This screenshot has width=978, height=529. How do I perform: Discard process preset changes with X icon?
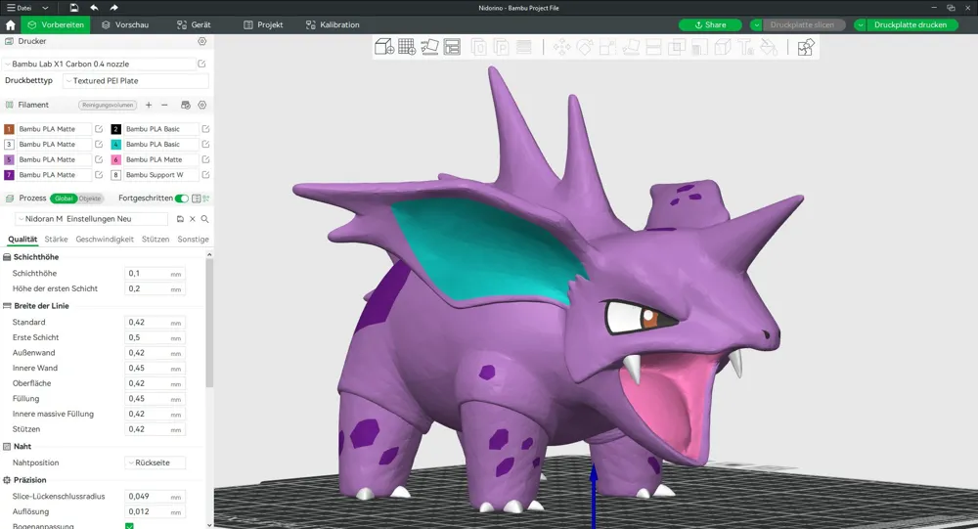192,219
